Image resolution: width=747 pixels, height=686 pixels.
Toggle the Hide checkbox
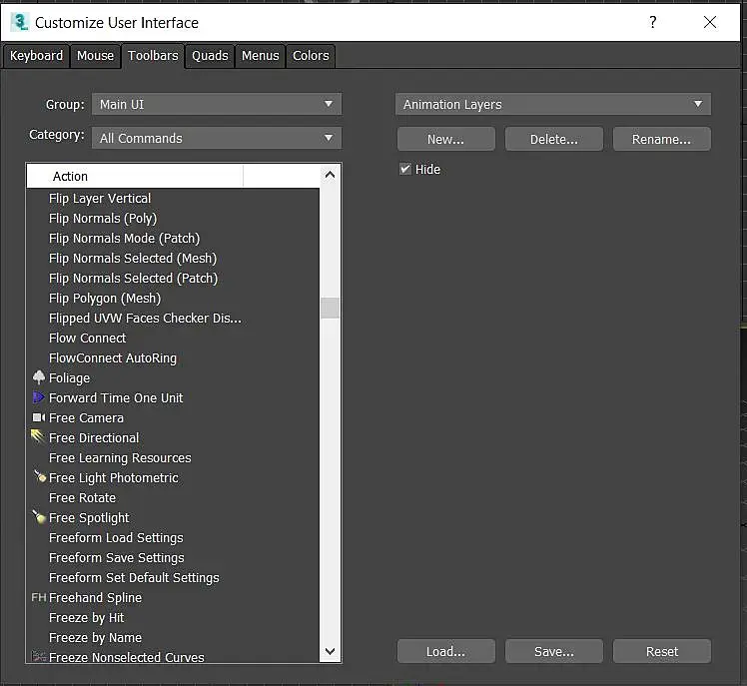405,169
